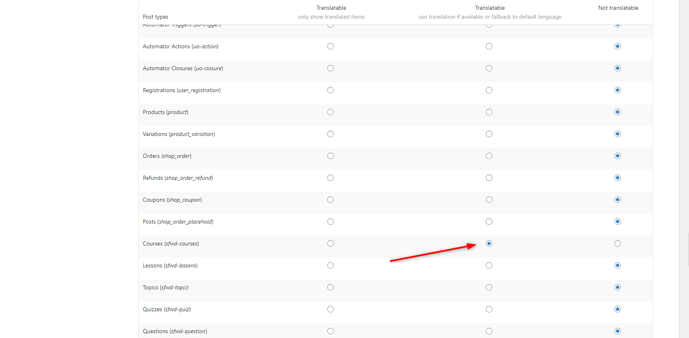
Task: Make Products translatable showing only translated items
Action: [x=331, y=112]
